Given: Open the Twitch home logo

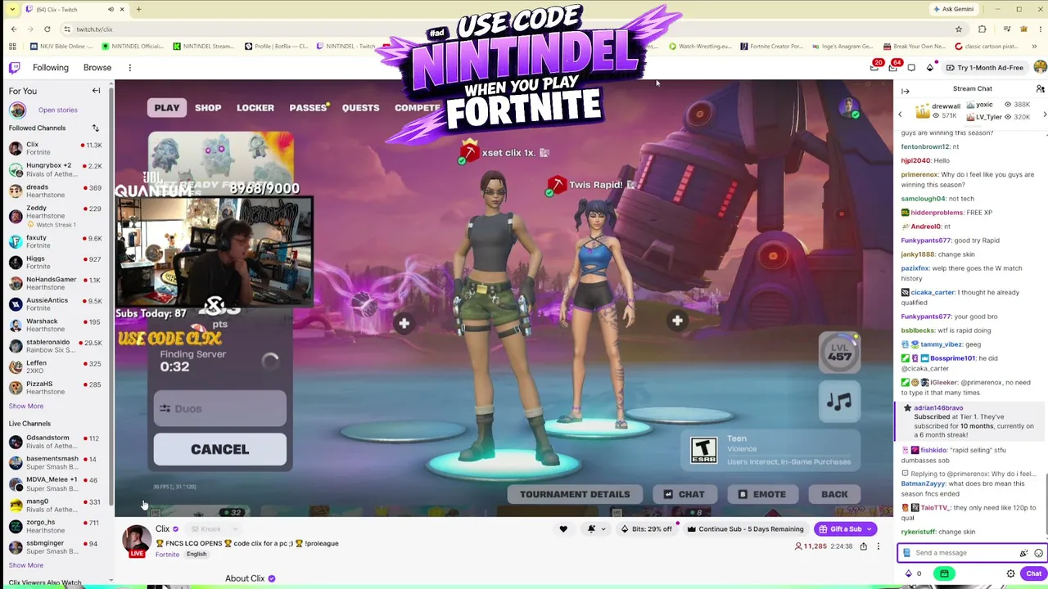Looking at the screenshot, I should click(15, 68).
